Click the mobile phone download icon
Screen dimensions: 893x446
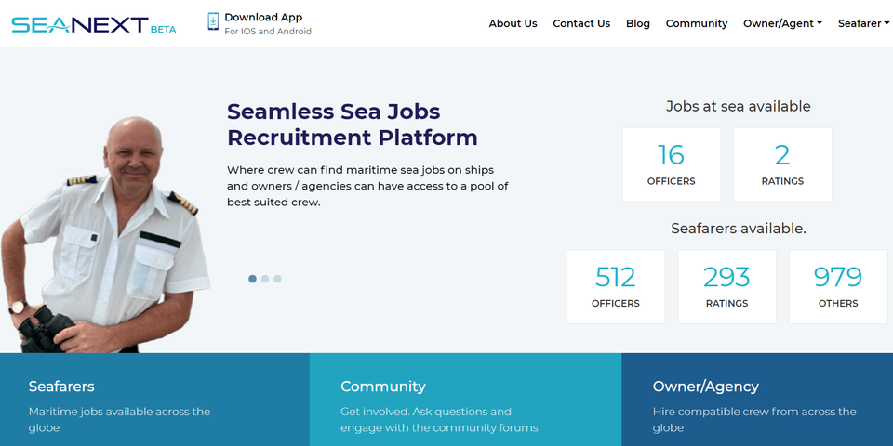click(x=213, y=23)
